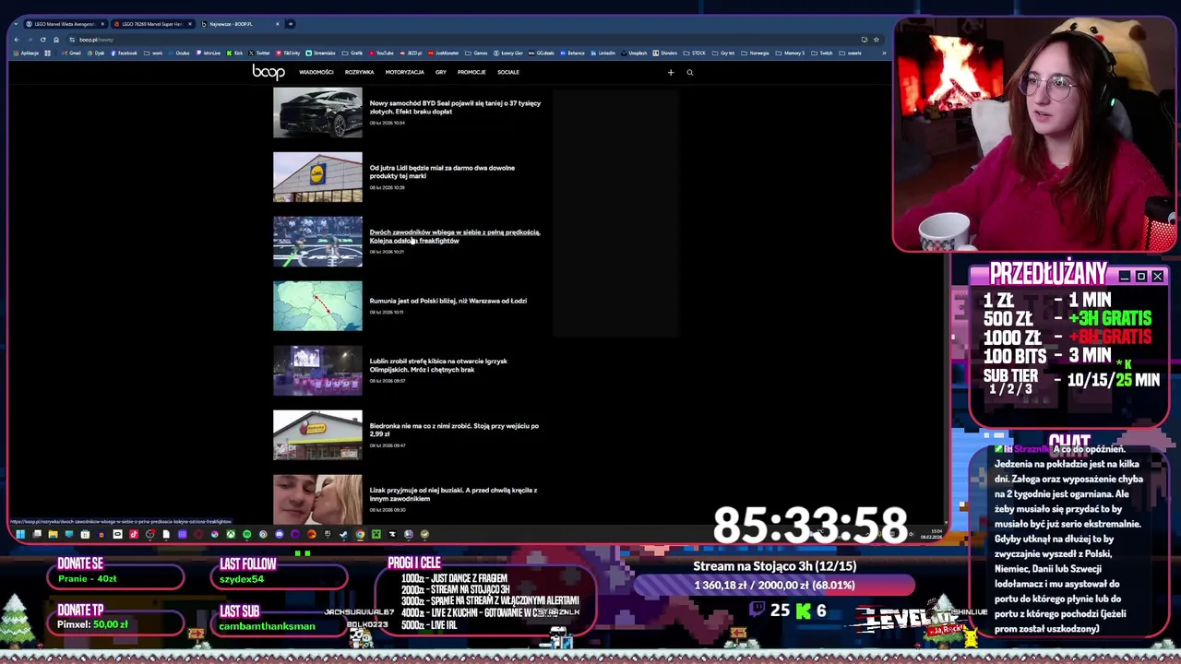Bookmark page with the star icon

click(877, 40)
